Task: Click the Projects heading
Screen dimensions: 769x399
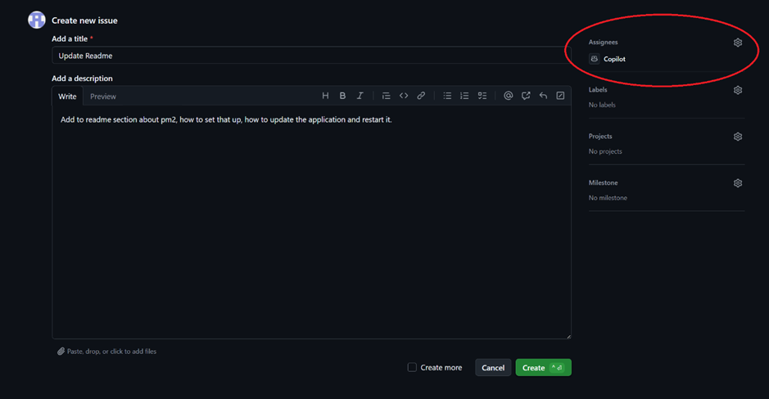Action: tap(600, 136)
